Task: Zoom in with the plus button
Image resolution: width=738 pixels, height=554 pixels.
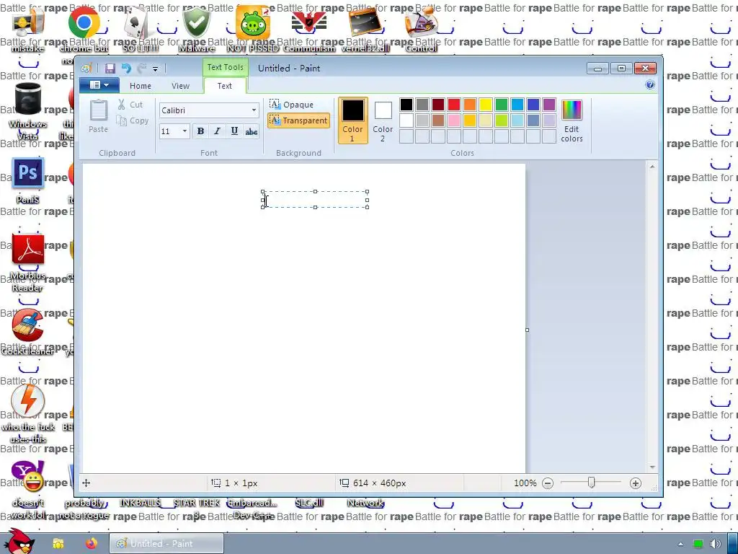Action: point(636,483)
